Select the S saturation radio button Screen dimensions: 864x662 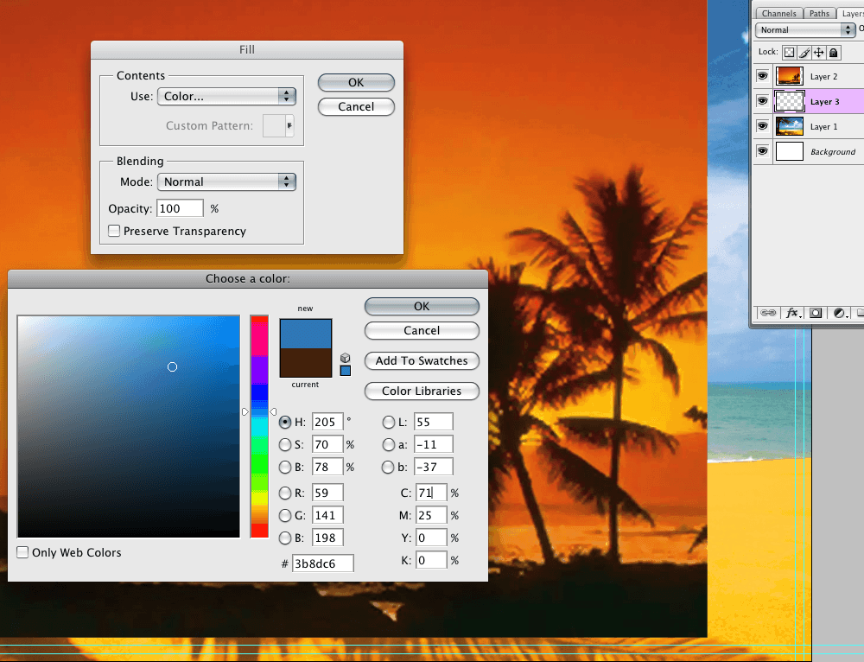285,444
